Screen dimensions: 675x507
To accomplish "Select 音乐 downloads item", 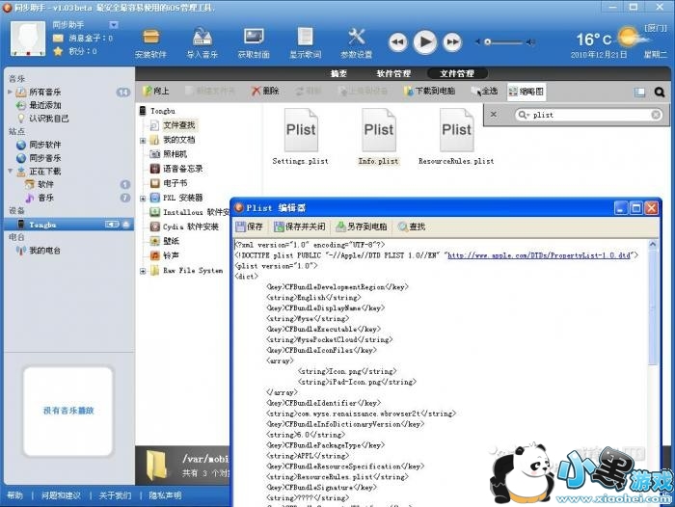I will [40, 198].
